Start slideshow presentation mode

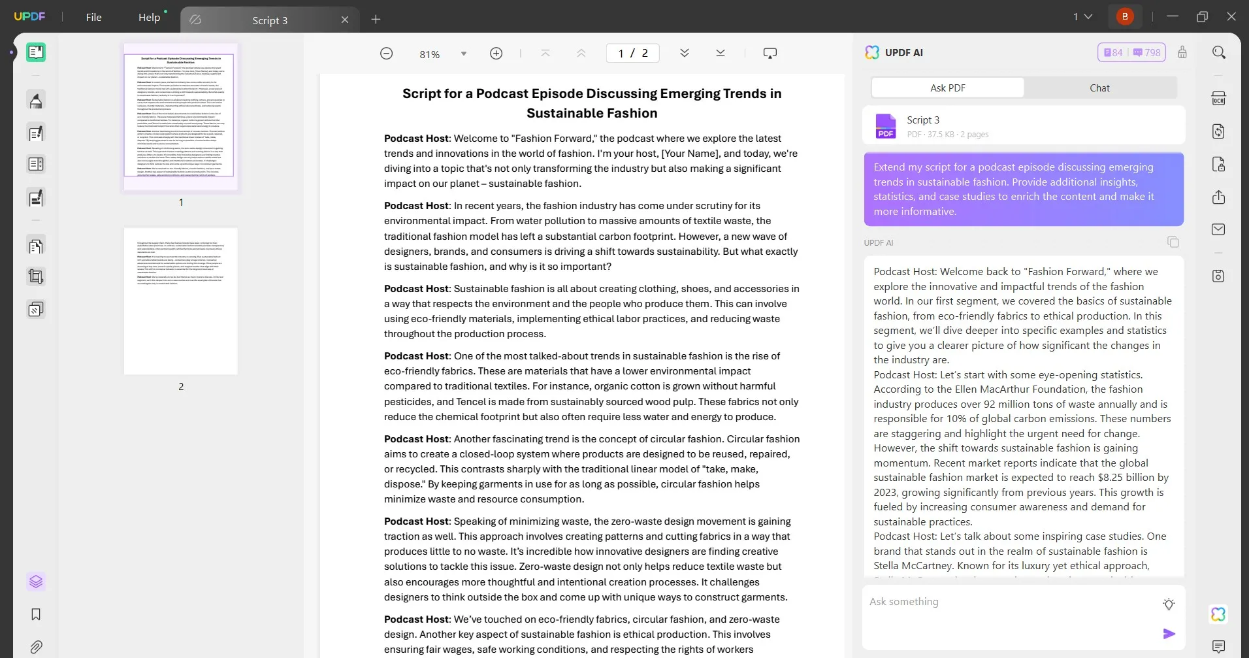click(770, 53)
